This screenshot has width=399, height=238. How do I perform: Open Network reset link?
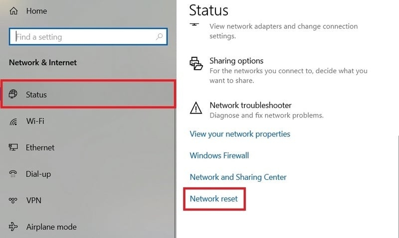click(214, 199)
